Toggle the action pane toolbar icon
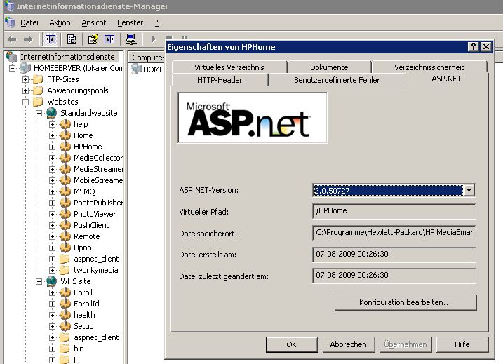Screen dimensions: 503x364 (x=109, y=39)
